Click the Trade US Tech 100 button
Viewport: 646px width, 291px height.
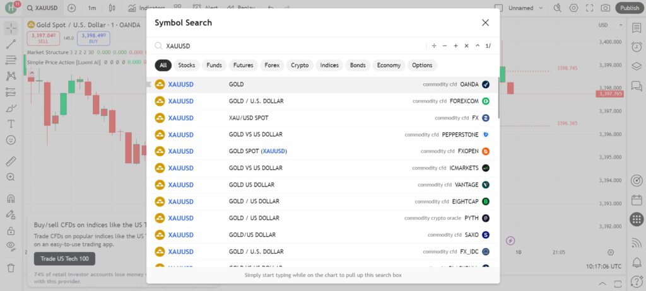[64, 258]
